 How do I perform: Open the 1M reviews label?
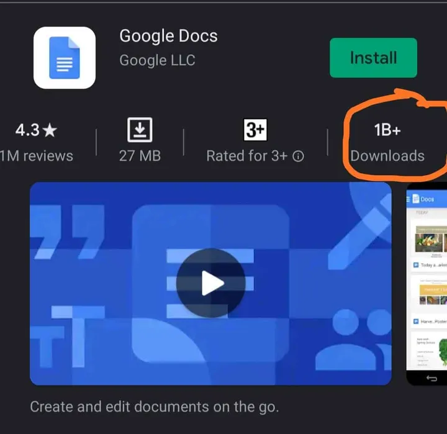(37, 156)
